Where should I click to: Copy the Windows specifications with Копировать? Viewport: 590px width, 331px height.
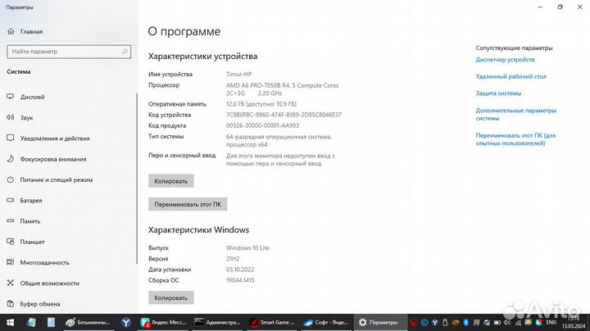tap(170, 297)
